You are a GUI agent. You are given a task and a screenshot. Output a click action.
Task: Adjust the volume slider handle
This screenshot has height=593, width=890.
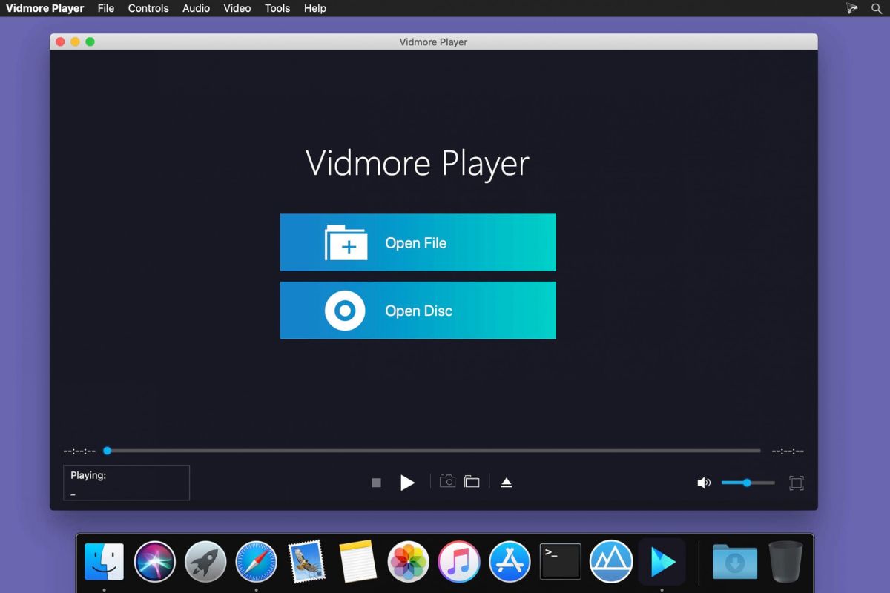[x=747, y=483]
